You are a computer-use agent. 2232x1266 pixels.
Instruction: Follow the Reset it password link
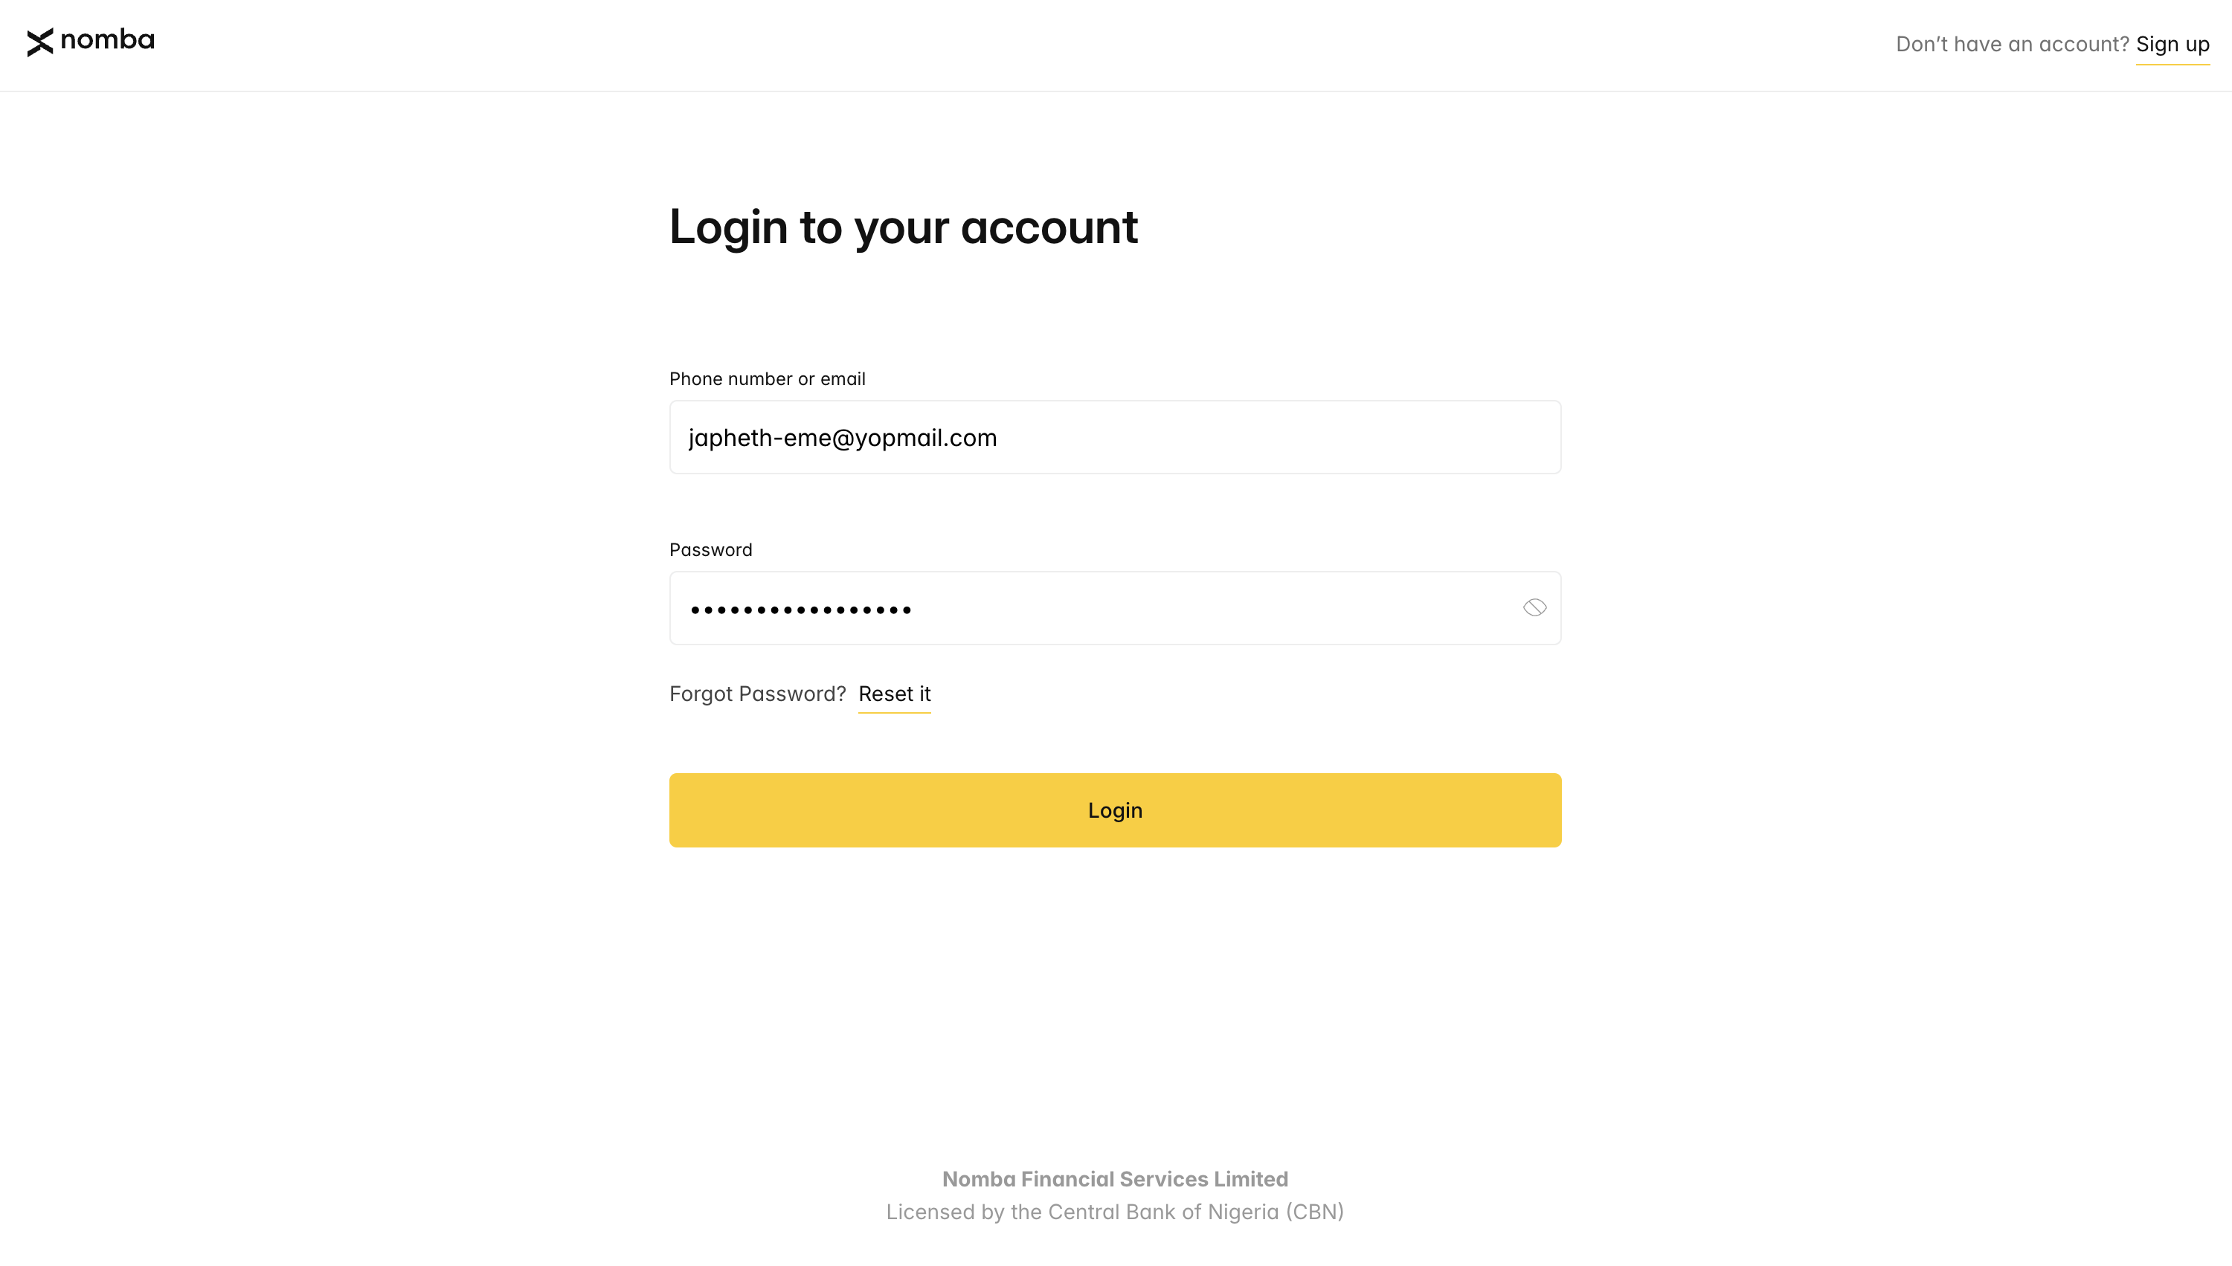[894, 694]
